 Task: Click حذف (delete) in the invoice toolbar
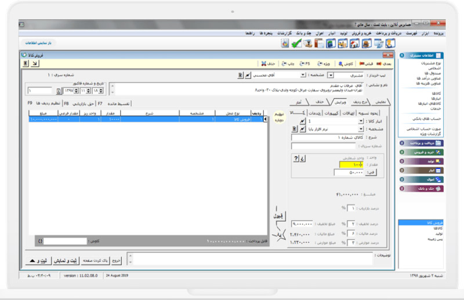268,64
